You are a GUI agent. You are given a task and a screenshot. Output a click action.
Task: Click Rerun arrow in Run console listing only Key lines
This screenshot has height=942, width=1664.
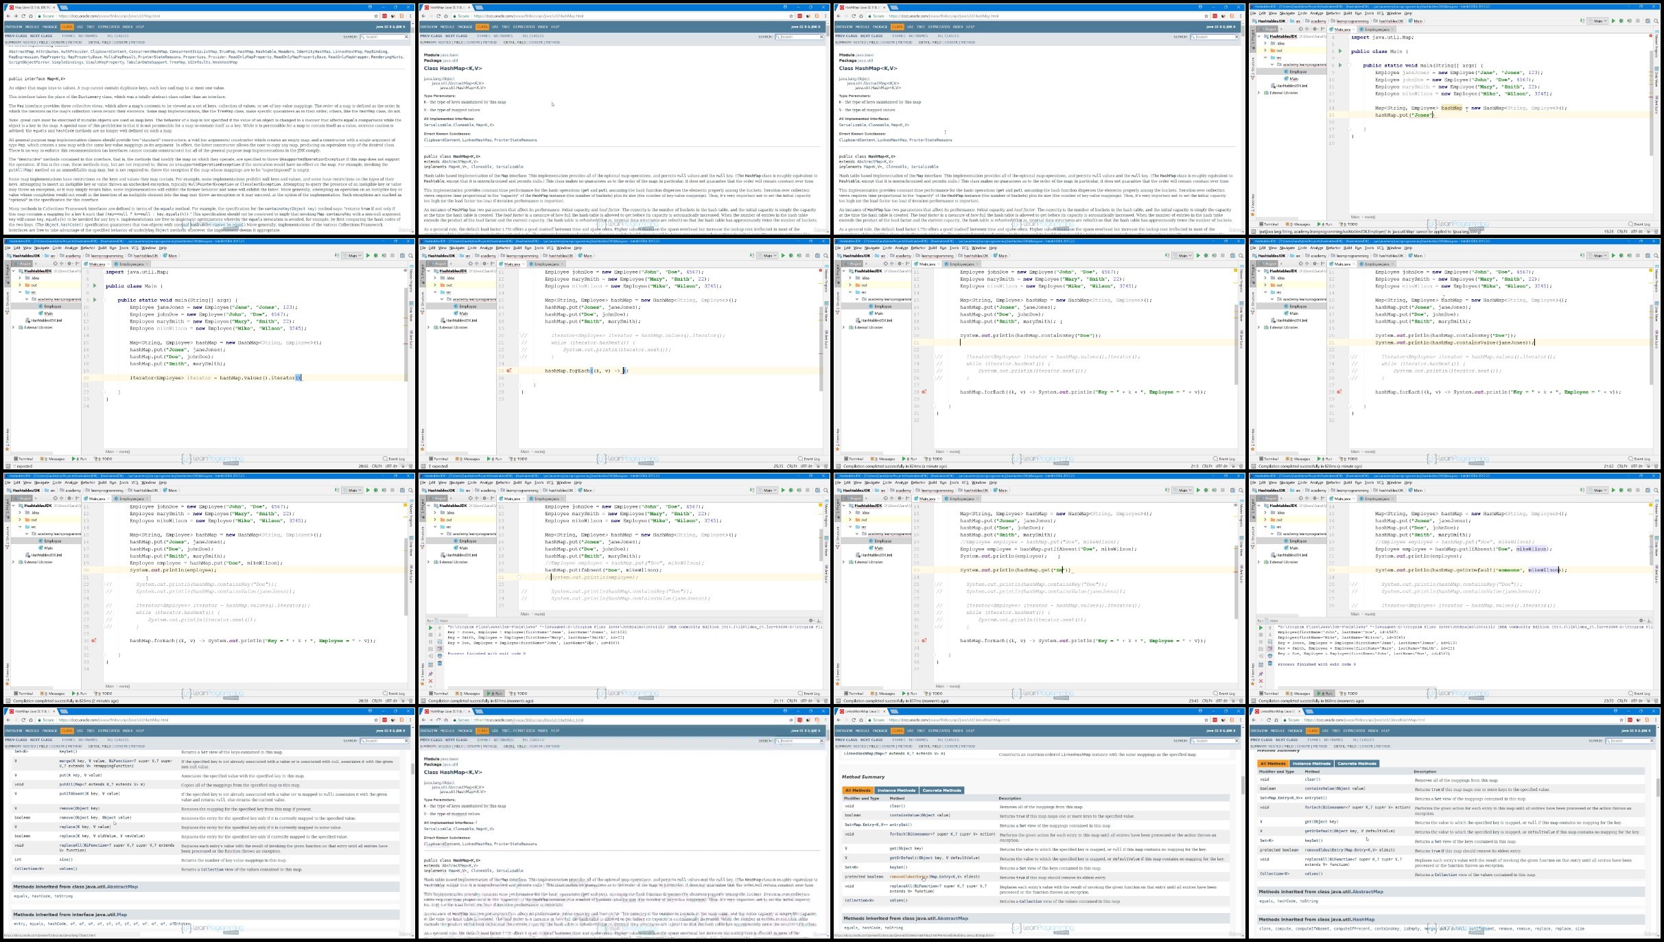coord(430,628)
